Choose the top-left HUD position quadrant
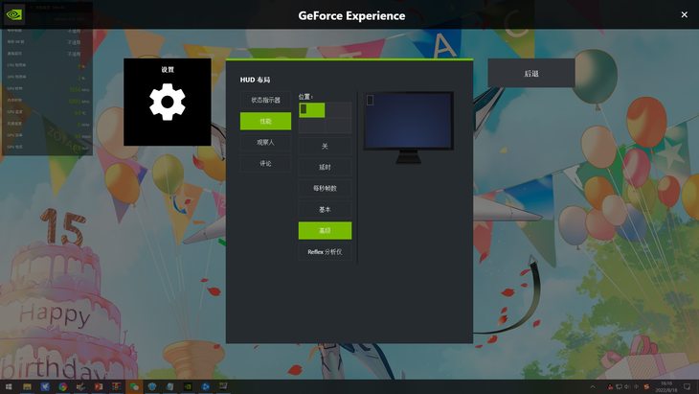The image size is (699, 394). (311, 110)
